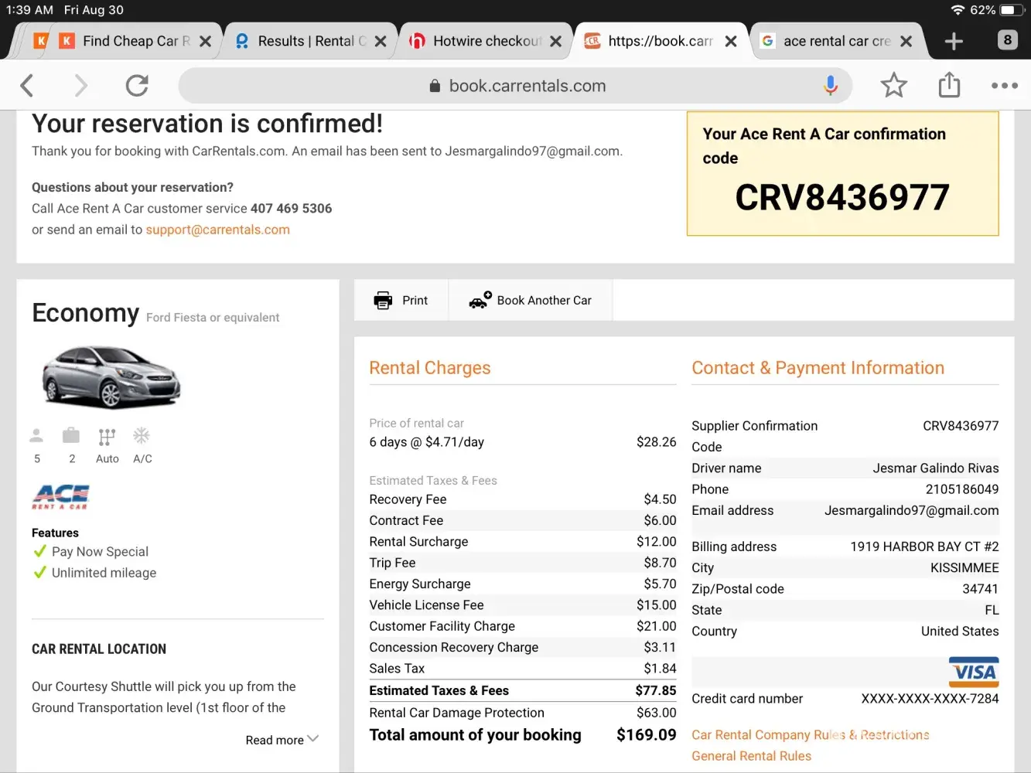Tap the lock icon in the address bar
The height and width of the screenshot is (773, 1031).
(435, 86)
